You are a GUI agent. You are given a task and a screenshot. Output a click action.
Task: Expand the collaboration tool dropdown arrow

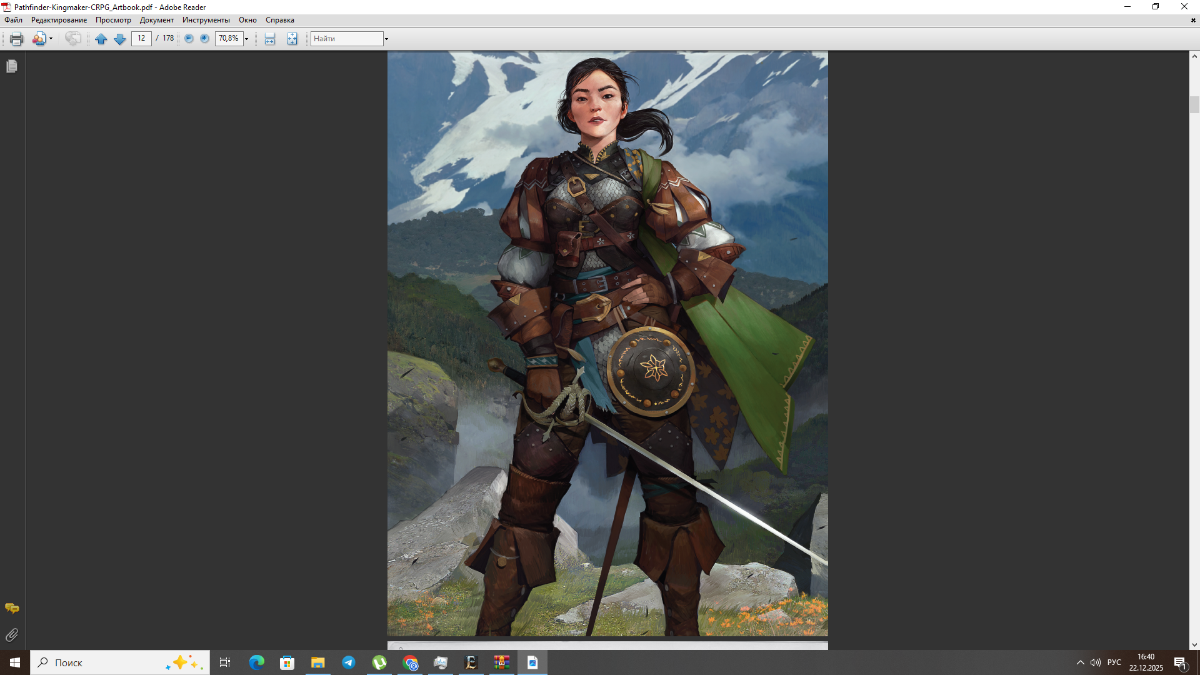[51, 39]
